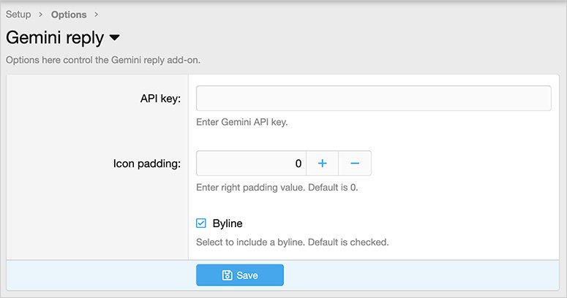The width and height of the screenshot is (567, 298).
Task: Click the 'Select to include a byline' hint
Action: tap(292, 242)
